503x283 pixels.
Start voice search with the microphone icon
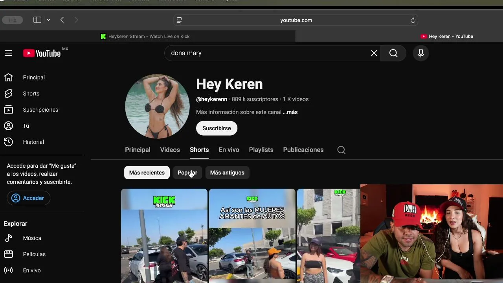coord(421,53)
